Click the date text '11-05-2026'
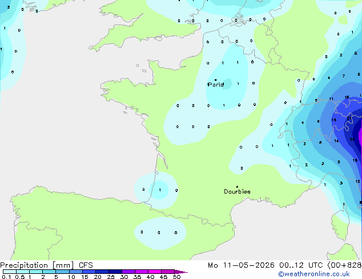The height and width of the screenshot is (279, 362). click(x=248, y=265)
